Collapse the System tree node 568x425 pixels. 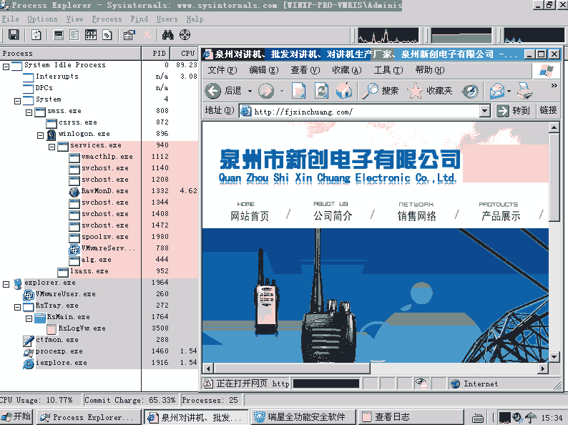pyautogui.click(x=17, y=101)
